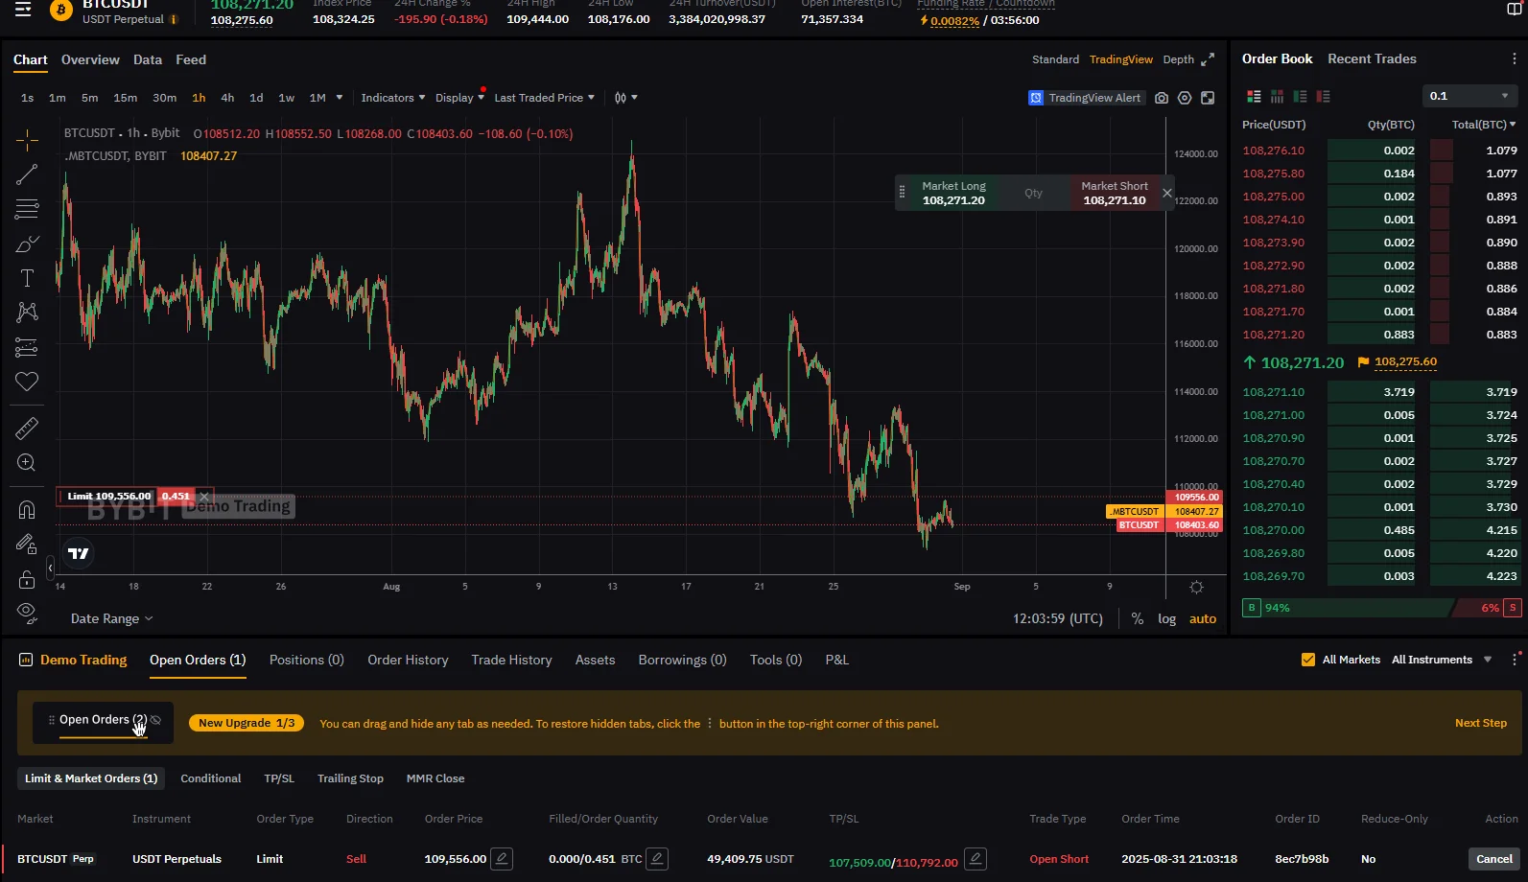The image size is (1528, 882).
Task: Open the Indicators dropdown
Action: tap(393, 98)
